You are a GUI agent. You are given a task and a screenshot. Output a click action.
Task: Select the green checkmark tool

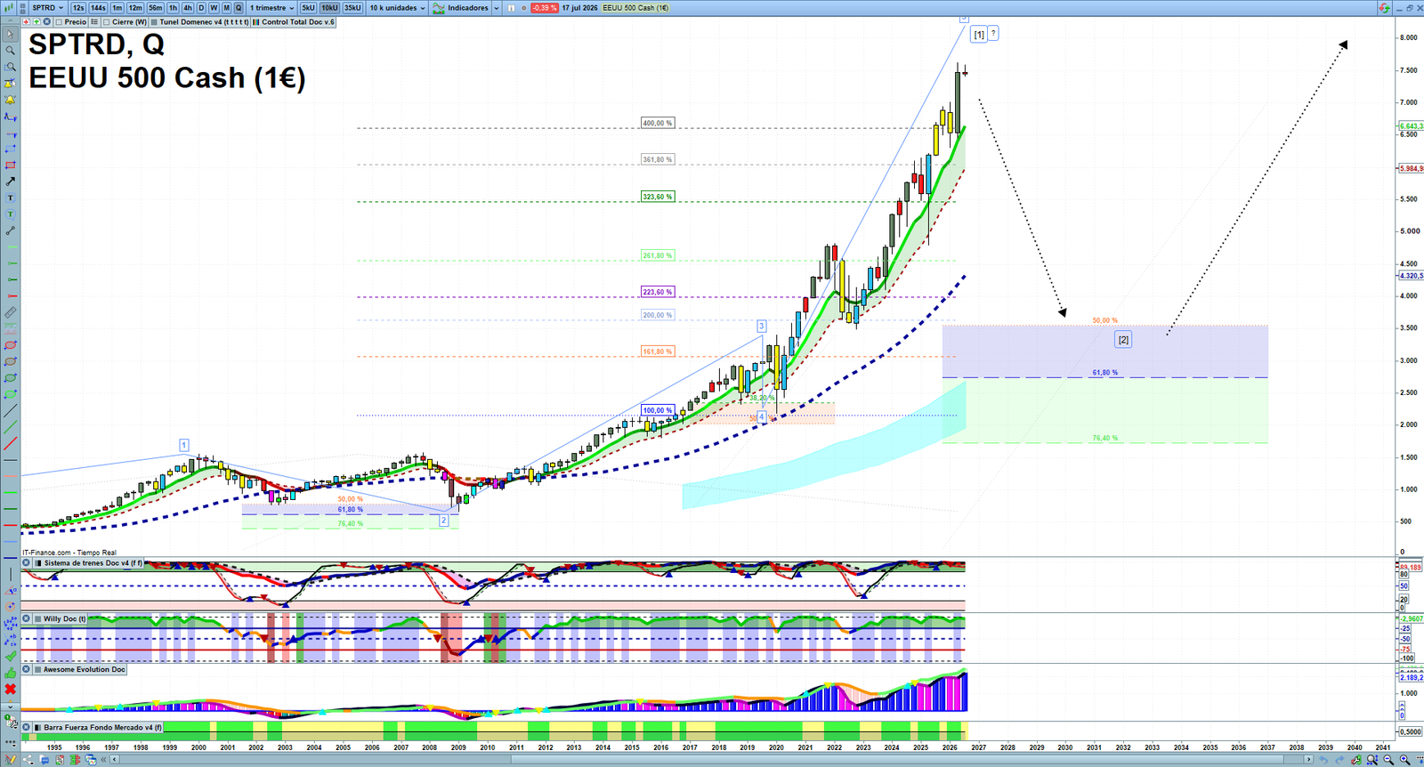[x=10, y=657]
